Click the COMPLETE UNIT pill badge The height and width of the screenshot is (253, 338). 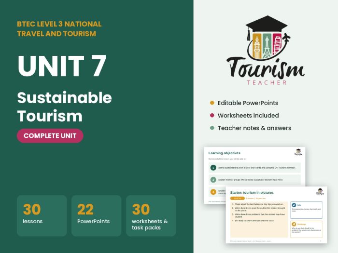(50, 136)
